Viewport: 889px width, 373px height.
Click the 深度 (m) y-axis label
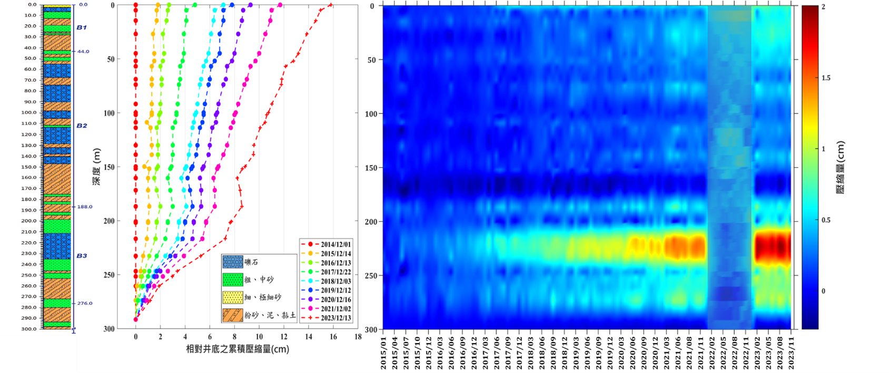tap(96, 166)
